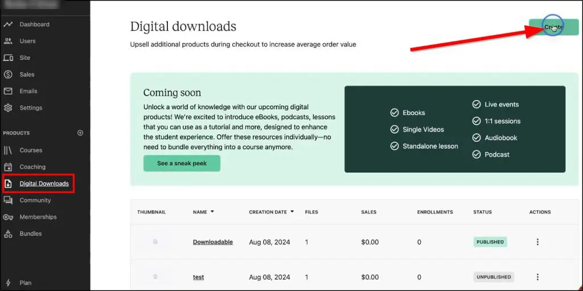Viewport: 583px width, 291px height.
Task: Click the Live events checkmark item
Action: 496,105
